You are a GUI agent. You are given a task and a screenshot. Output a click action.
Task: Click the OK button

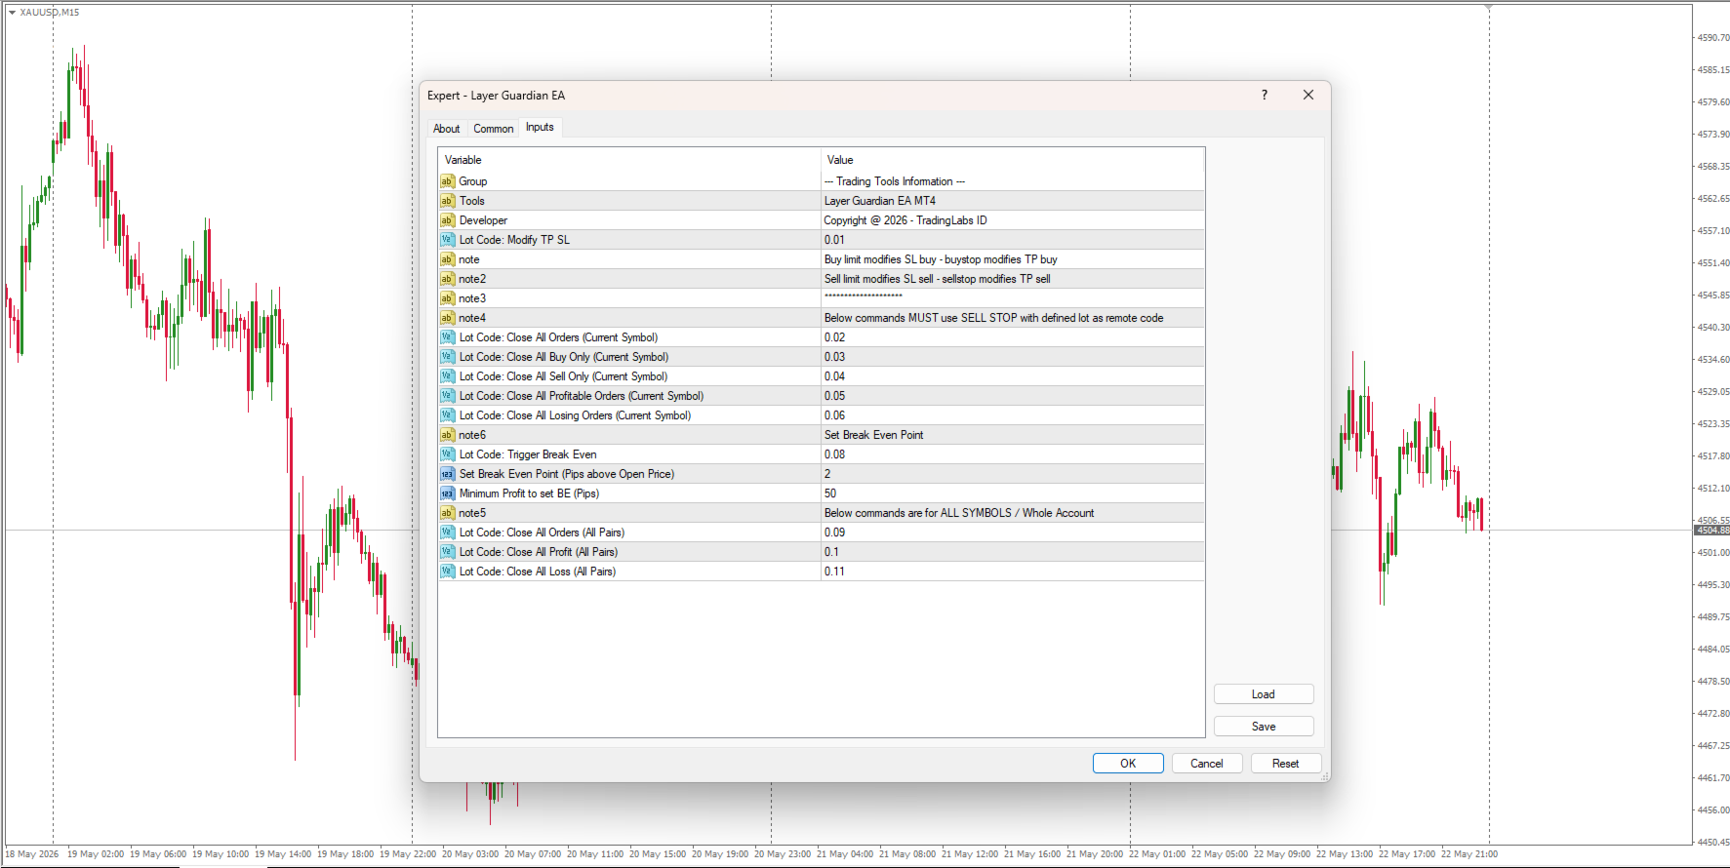[1128, 764]
